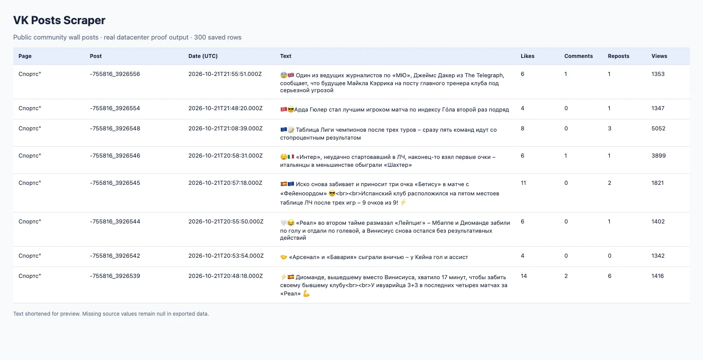Select the views value 3899
Image resolution: width=703 pixels, height=360 pixels.
point(659,156)
